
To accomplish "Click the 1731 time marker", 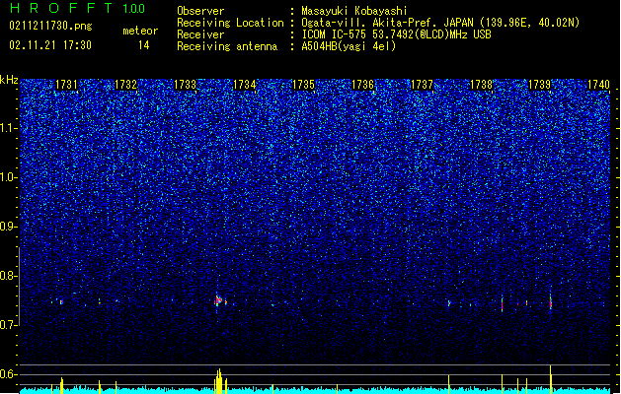I will click(66, 84).
